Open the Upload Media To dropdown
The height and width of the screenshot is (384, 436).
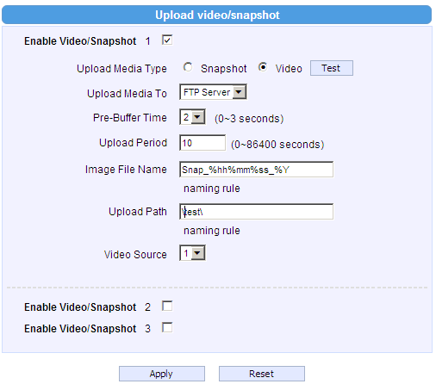pos(213,92)
